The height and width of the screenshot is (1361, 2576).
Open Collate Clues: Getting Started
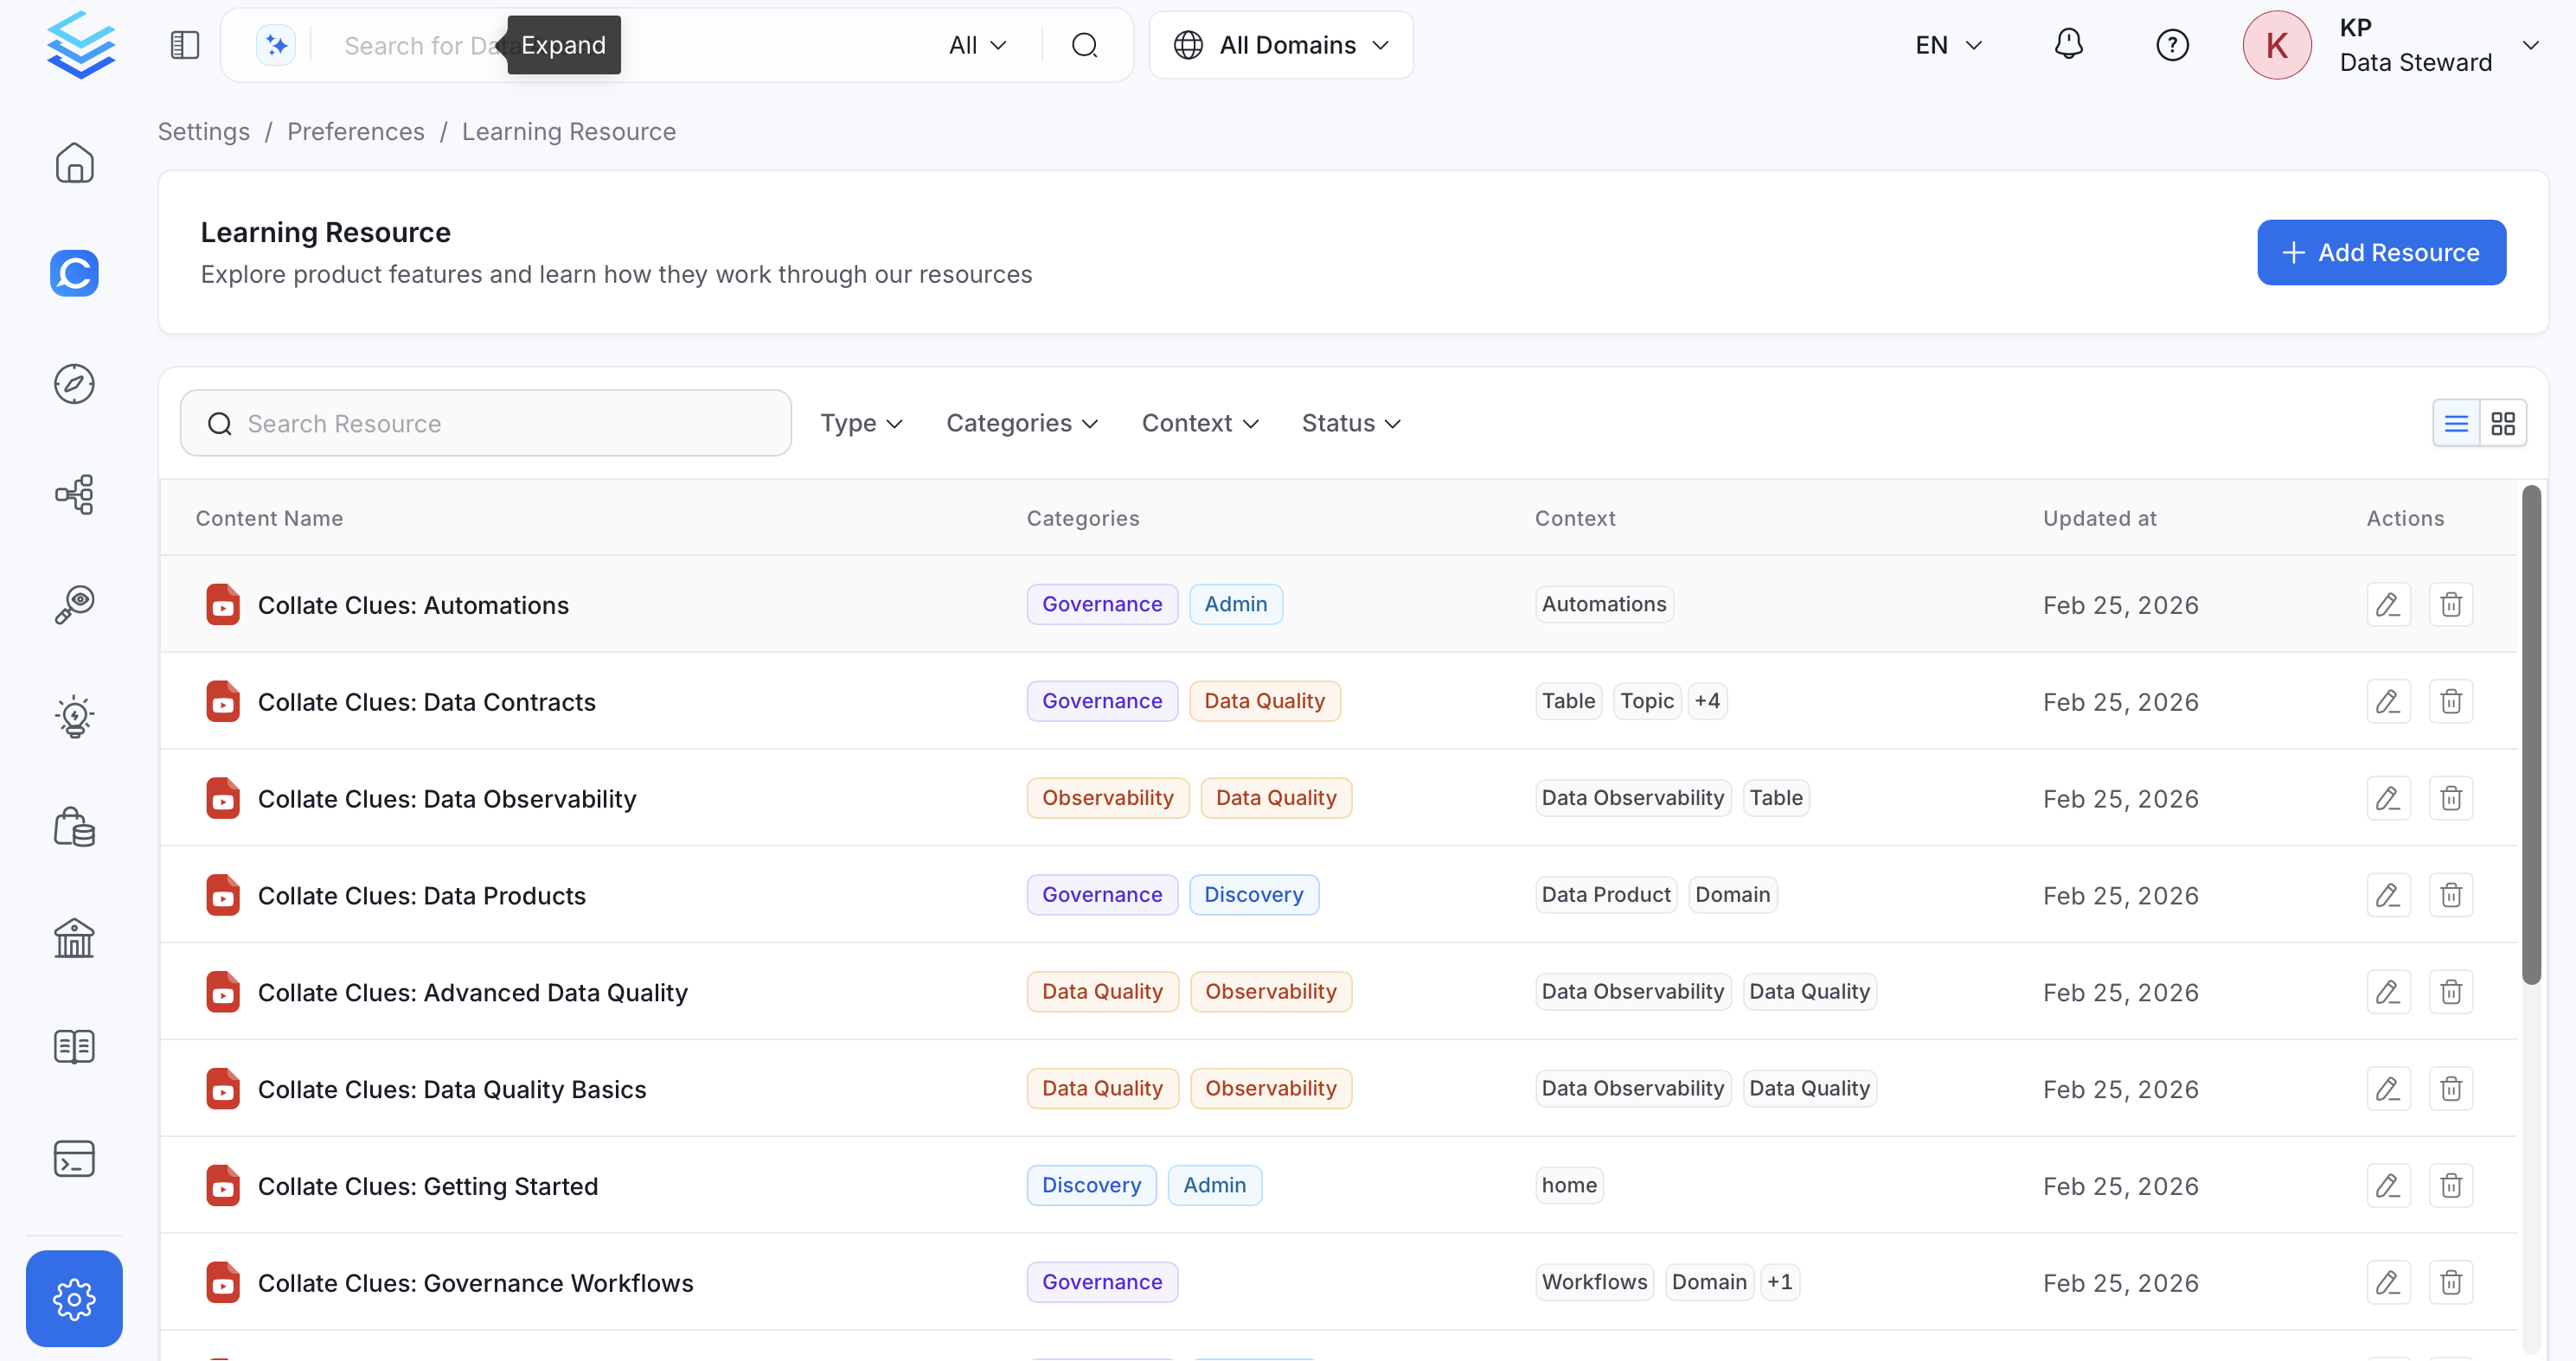click(428, 1187)
